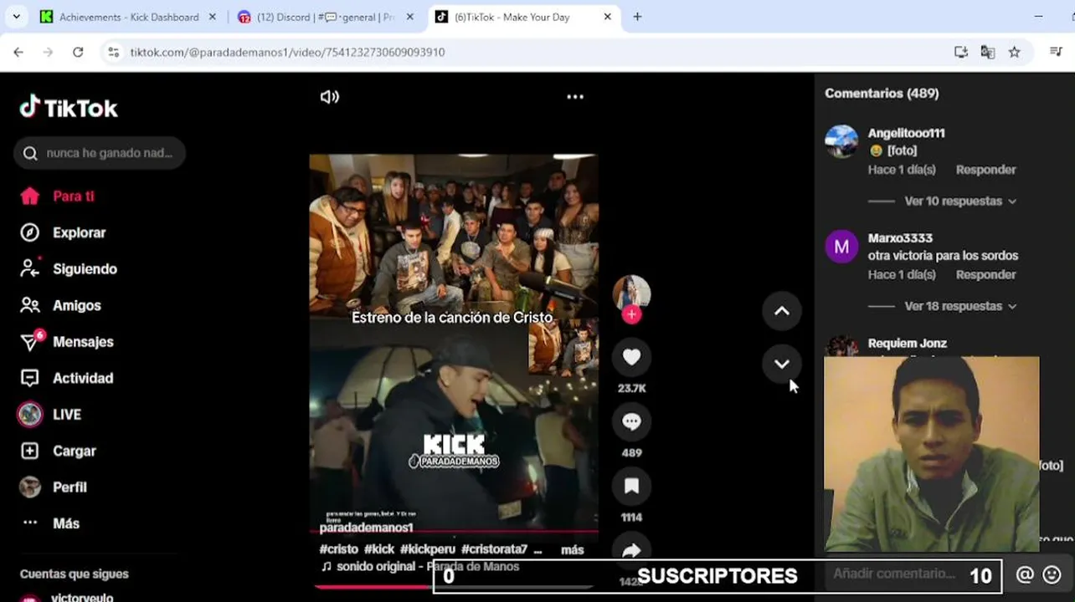Viewport: 1075px width, 602px height.
Task: Expand the caption with más
Action: (572, 550)
